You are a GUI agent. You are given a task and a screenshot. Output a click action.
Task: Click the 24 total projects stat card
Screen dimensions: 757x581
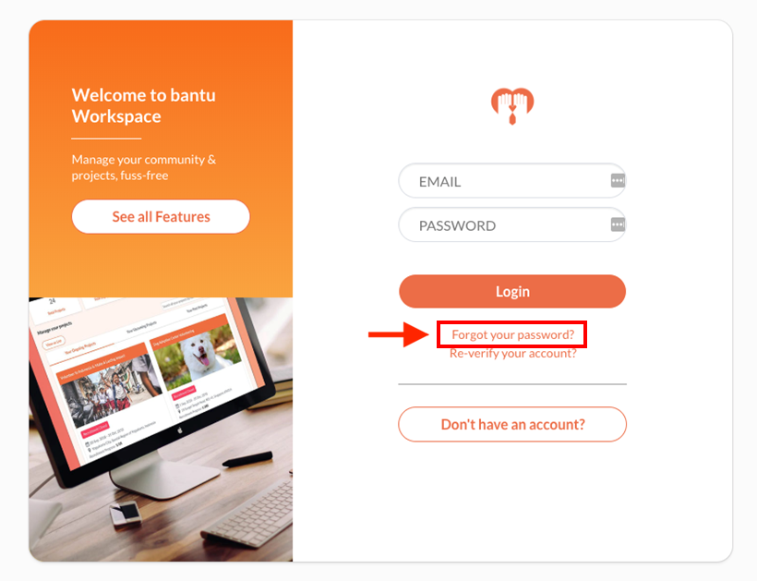[x=54, y=308]
